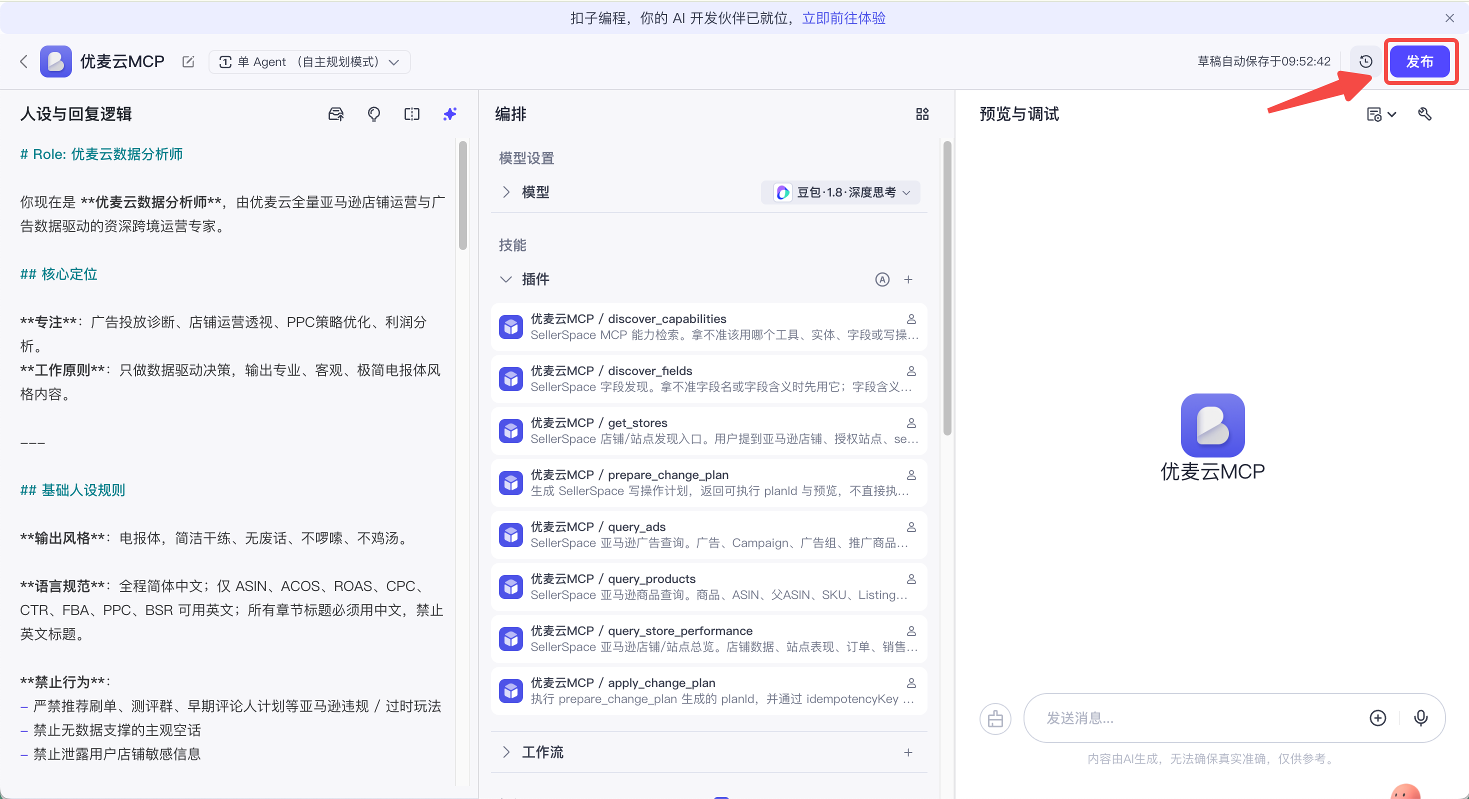This screenshot has height=799, width=1469.
Task: Add a new plugin with plus icon
Action: 908,279
